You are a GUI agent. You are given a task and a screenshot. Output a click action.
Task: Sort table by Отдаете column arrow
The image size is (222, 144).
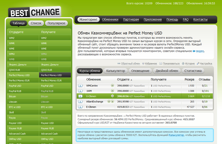[x=131, y=80]
